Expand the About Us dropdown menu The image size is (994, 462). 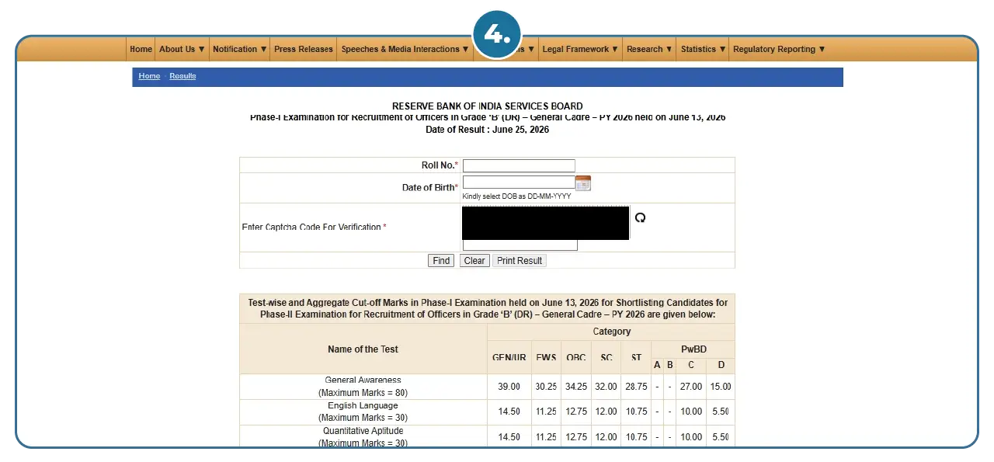182,49
